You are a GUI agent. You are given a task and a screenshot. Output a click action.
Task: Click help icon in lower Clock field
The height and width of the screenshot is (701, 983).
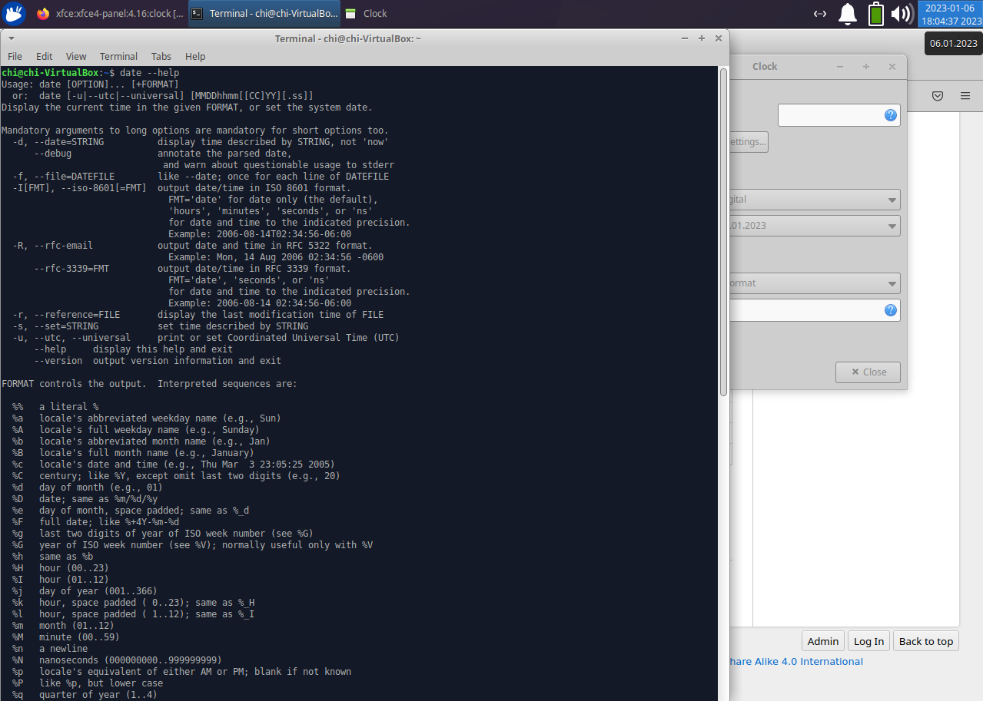[891, 310]
